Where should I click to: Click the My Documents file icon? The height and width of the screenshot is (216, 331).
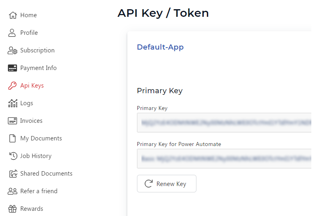(12, 138)
